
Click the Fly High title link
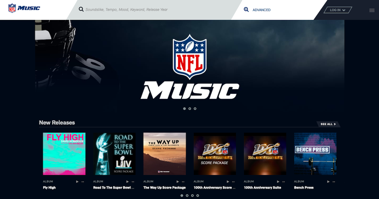(49, 188)
